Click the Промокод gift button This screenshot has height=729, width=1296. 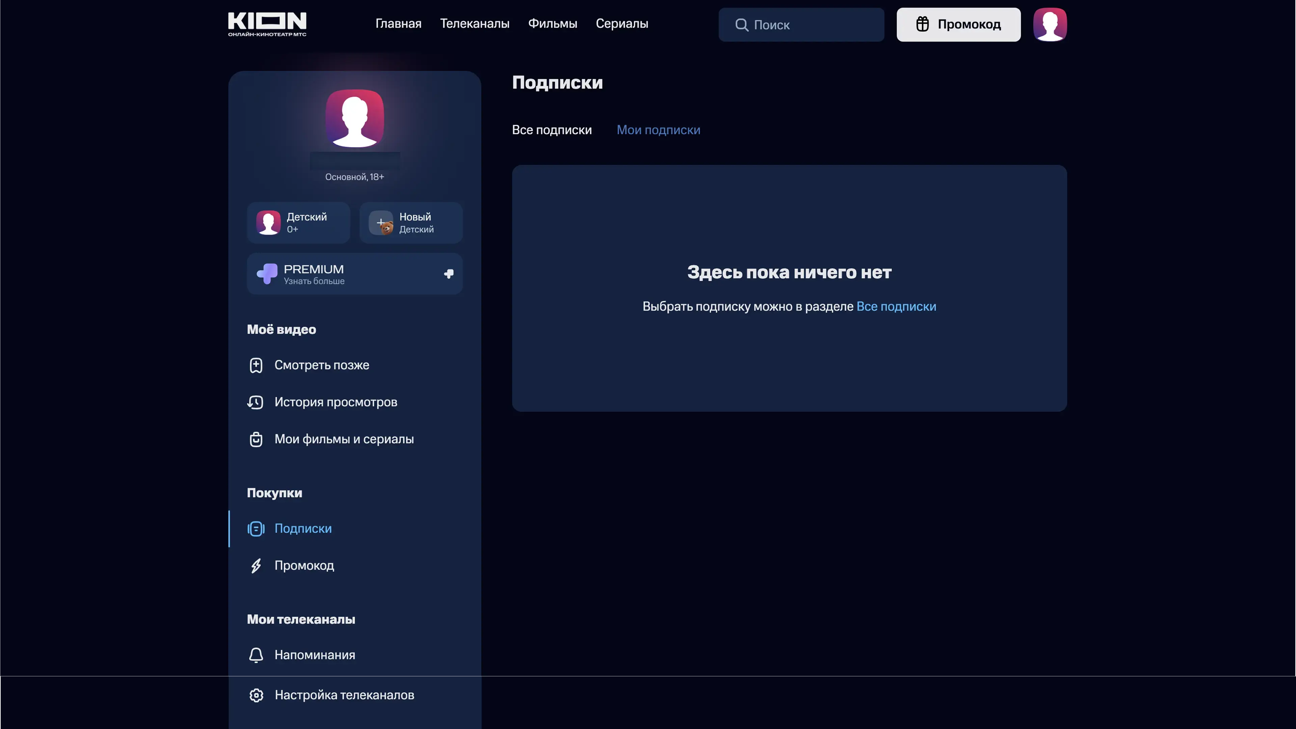click(959, 25)
